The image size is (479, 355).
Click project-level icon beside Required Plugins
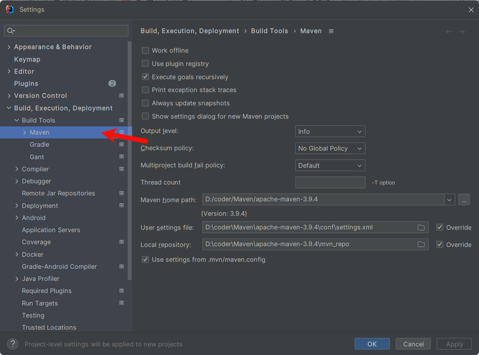click(x=121, y=291)
